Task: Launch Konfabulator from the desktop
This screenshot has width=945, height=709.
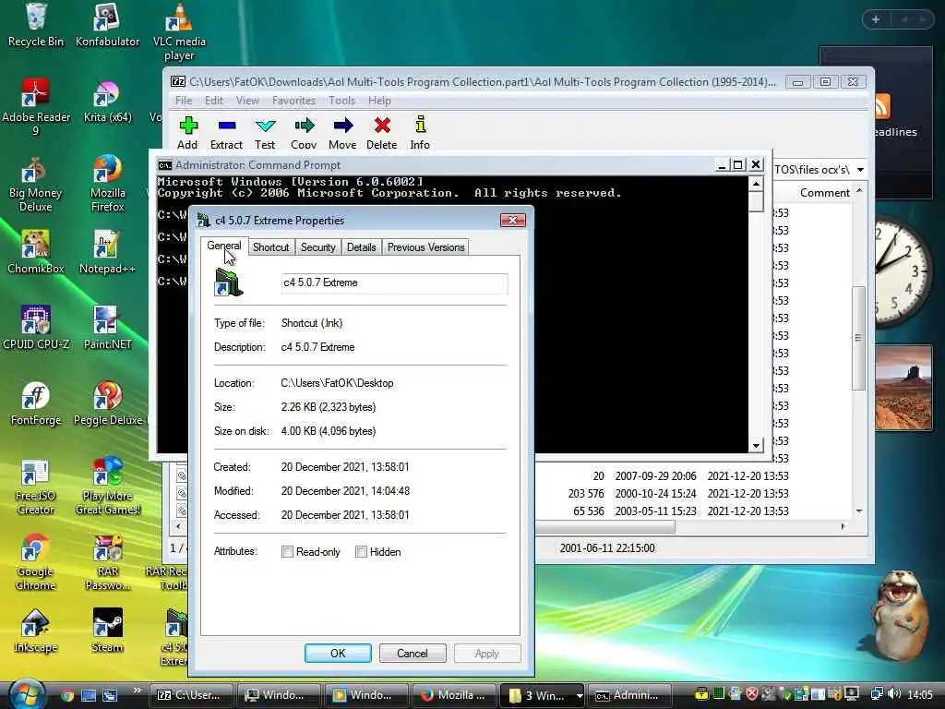Action: pyautogui.click(x=107, y=25)
